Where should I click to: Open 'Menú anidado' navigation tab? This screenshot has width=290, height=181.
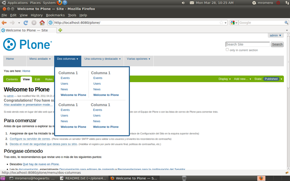[40, 59]
